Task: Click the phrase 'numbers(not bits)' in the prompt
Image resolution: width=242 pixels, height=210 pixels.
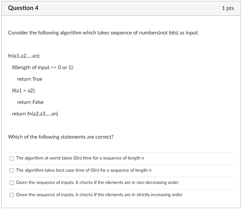Action: click(x=159, y=33)
